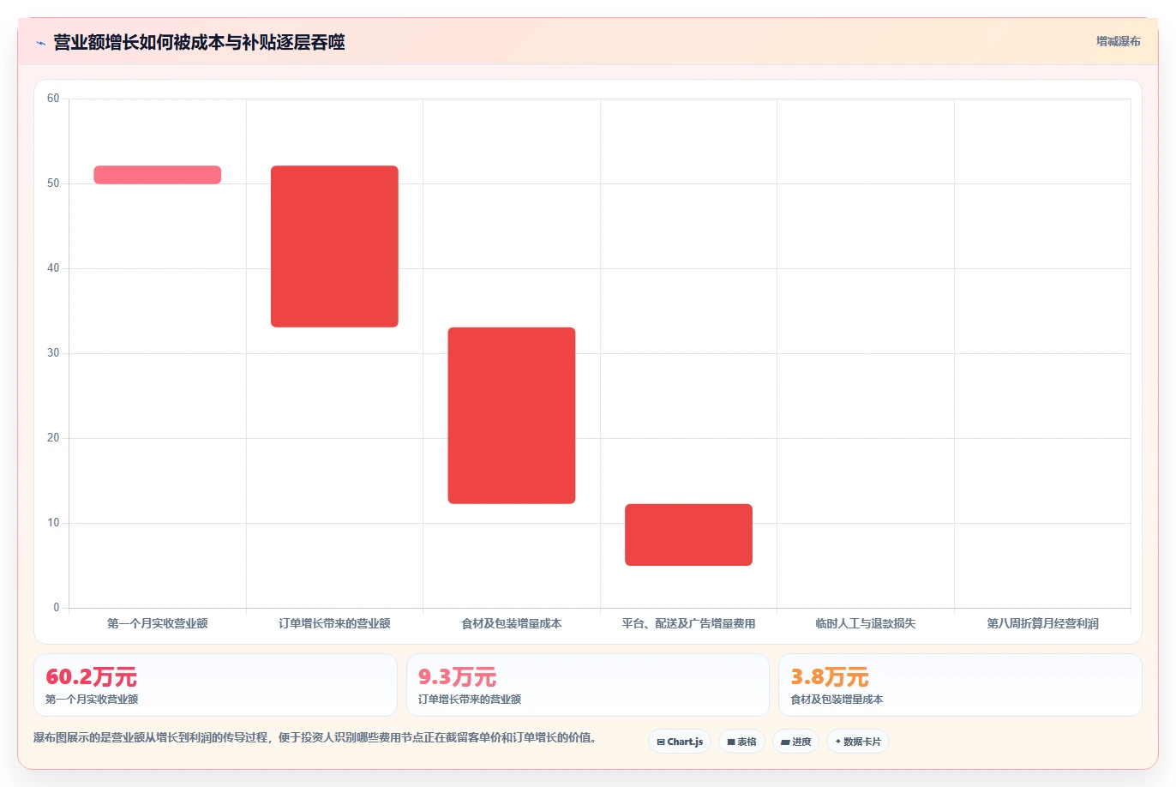Click the y-axis value 20

pyautogui.click(x=53, y=438)
